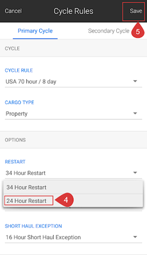Viewport: 147px width, 255px height.
Task: Choose 34 Hour Restart in the open list
Action: coord(73,187)
